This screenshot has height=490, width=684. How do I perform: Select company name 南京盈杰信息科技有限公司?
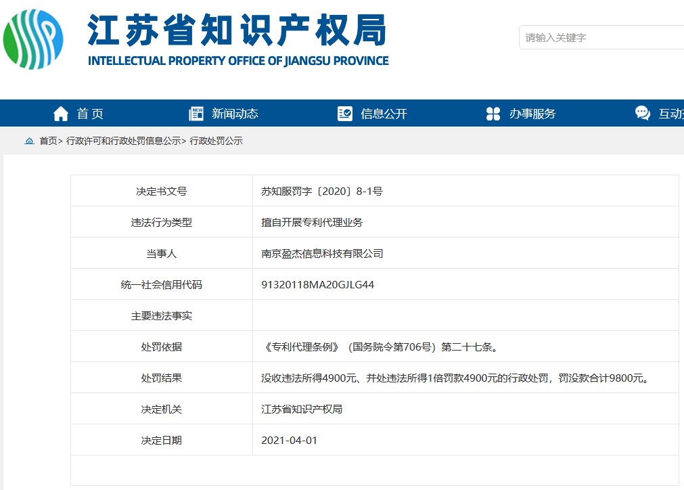coord(322,254)
